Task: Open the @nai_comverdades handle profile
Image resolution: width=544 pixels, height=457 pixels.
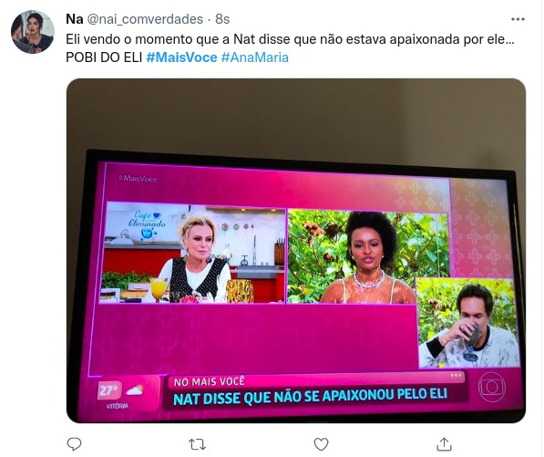Action: 145,19
